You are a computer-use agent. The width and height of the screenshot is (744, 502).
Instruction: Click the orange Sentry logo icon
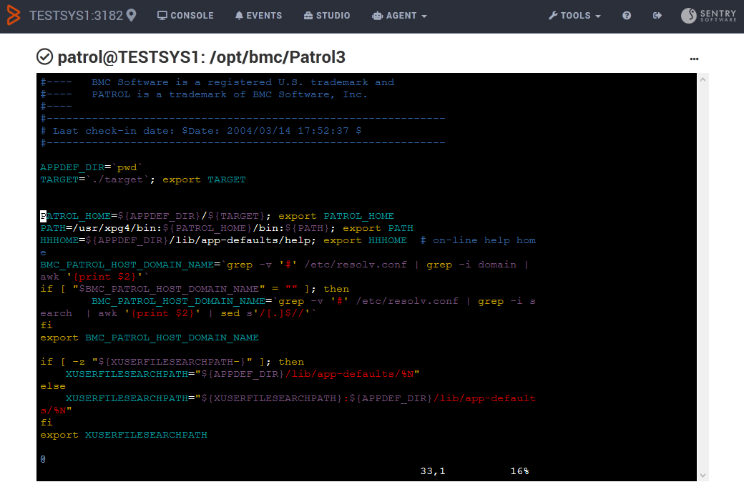coord(13,14)
